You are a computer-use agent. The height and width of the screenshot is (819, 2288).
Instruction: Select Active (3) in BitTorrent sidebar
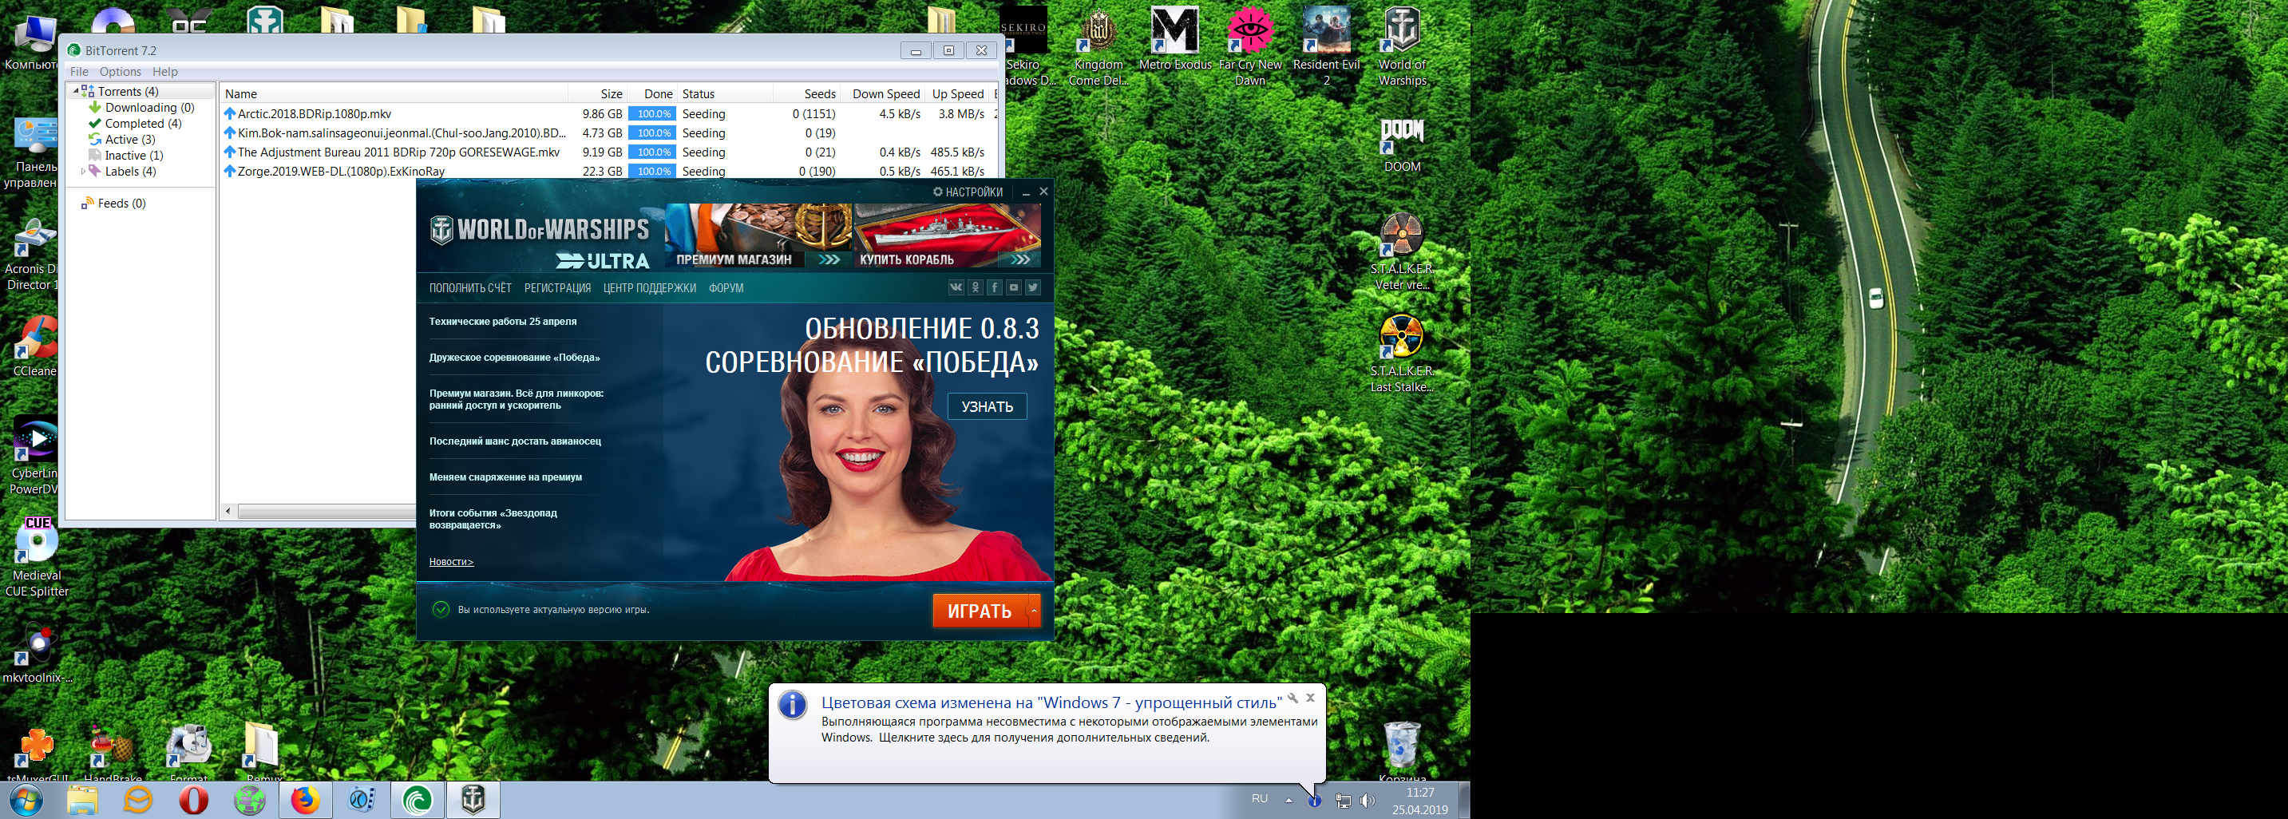[129, 140]
